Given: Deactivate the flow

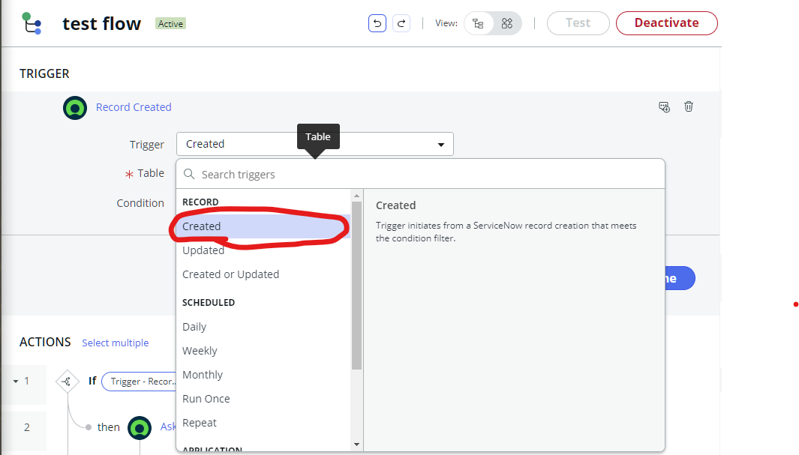Looking at the screenshot, I should coord(666,23).
